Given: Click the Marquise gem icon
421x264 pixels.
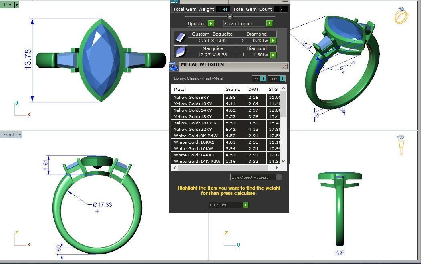Looking at the screenshot, I should pyautogui.click(x=181, y=52).
